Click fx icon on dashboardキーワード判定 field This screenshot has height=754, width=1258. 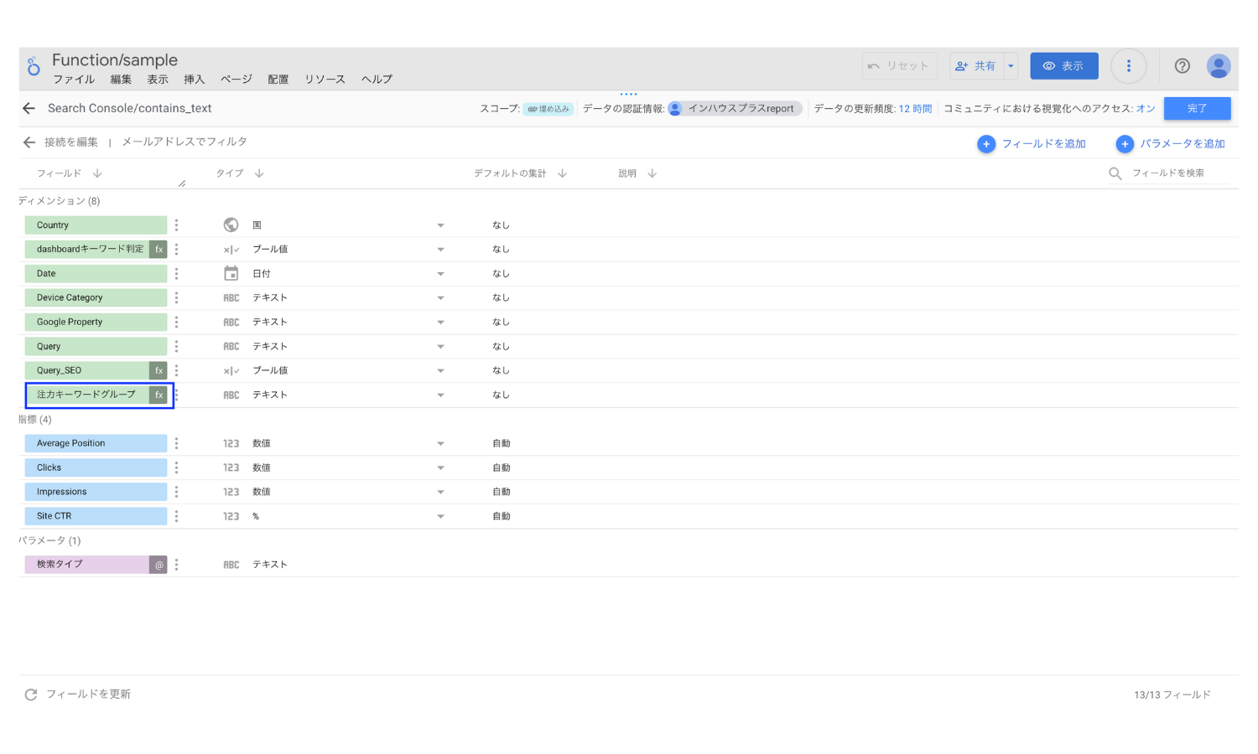click(x=159, y=249)
